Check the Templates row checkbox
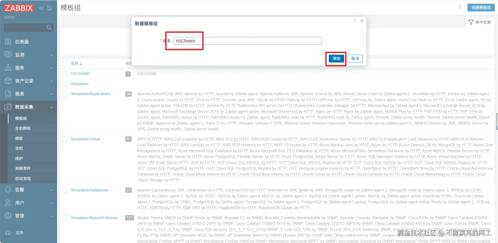This screenshot has height=243, width=498. tap(65, 84)
